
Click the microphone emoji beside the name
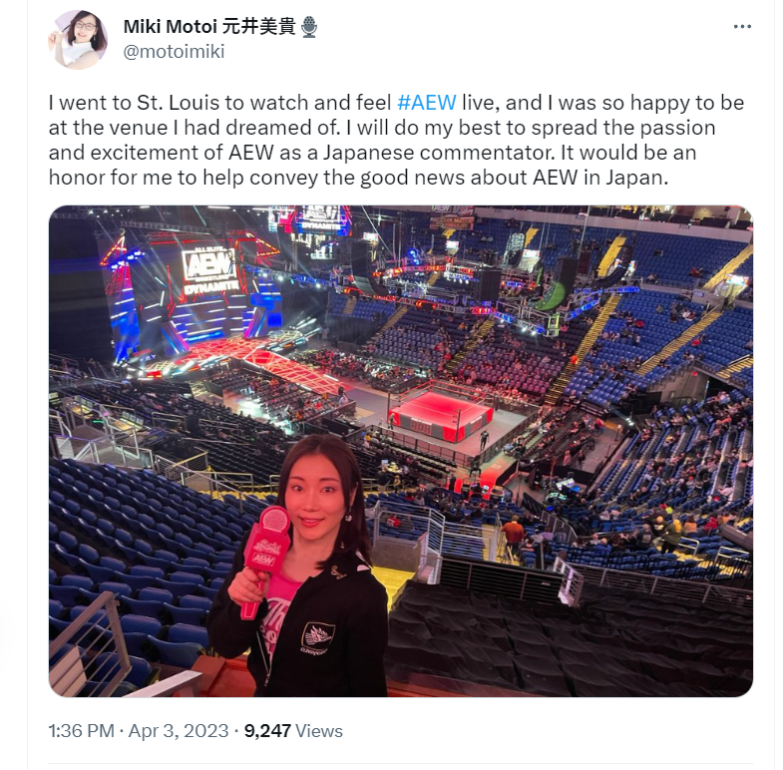(309, 27)
